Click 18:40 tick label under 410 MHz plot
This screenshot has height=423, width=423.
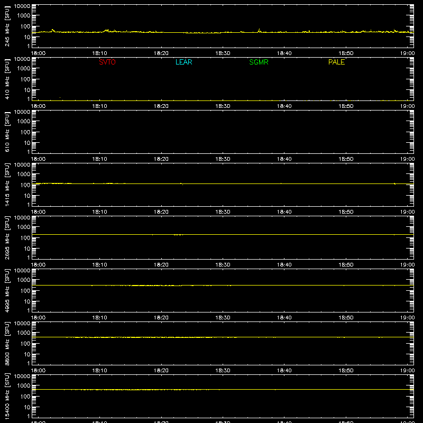click(284, 106)
